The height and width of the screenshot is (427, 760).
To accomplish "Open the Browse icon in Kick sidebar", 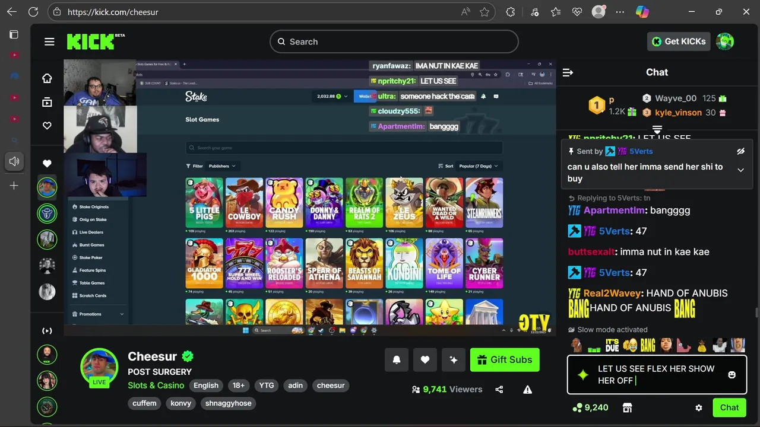I will pos(47,102).
